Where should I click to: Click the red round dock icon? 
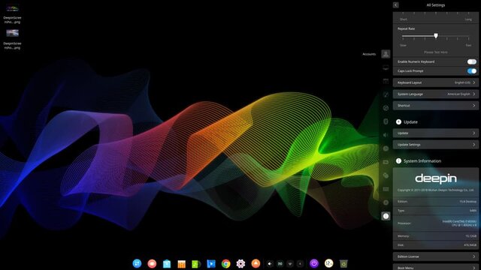click(x=152, y=263)
